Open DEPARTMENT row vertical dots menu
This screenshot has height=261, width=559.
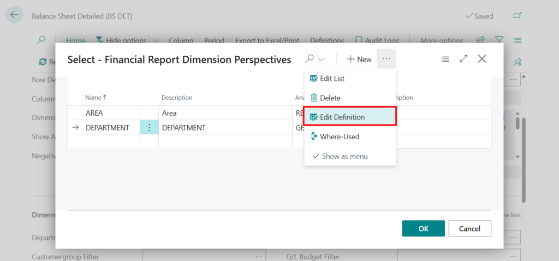(x=149, y=127)
